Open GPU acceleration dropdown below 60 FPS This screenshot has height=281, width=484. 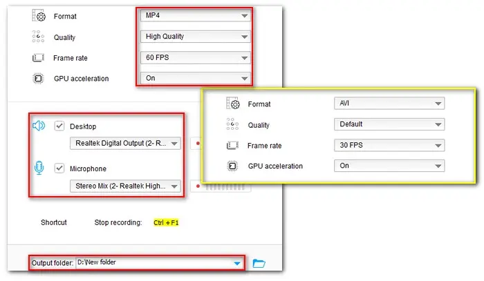pos(196,78)
